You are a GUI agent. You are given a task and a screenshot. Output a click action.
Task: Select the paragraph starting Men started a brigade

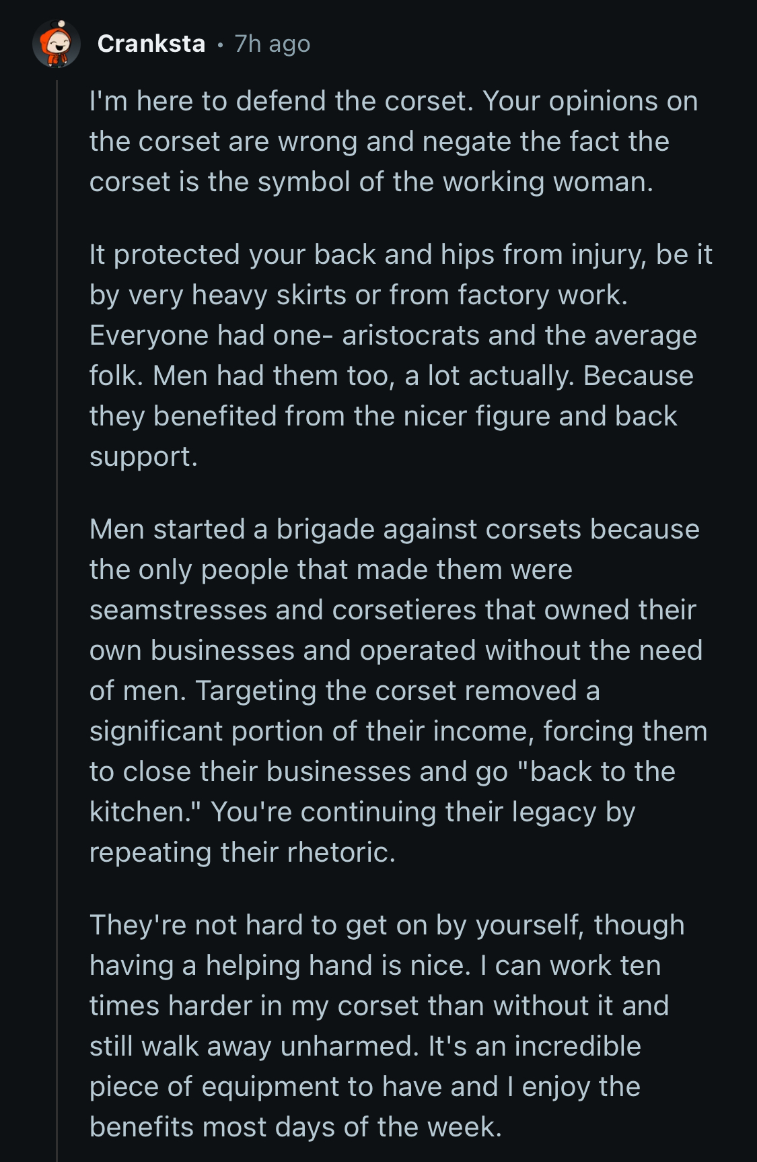click(398, 691)
